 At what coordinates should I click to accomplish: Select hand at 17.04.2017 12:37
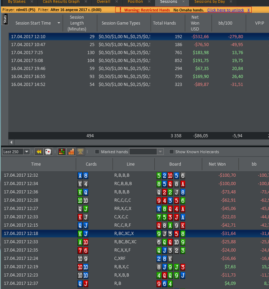tap(135, 283)
